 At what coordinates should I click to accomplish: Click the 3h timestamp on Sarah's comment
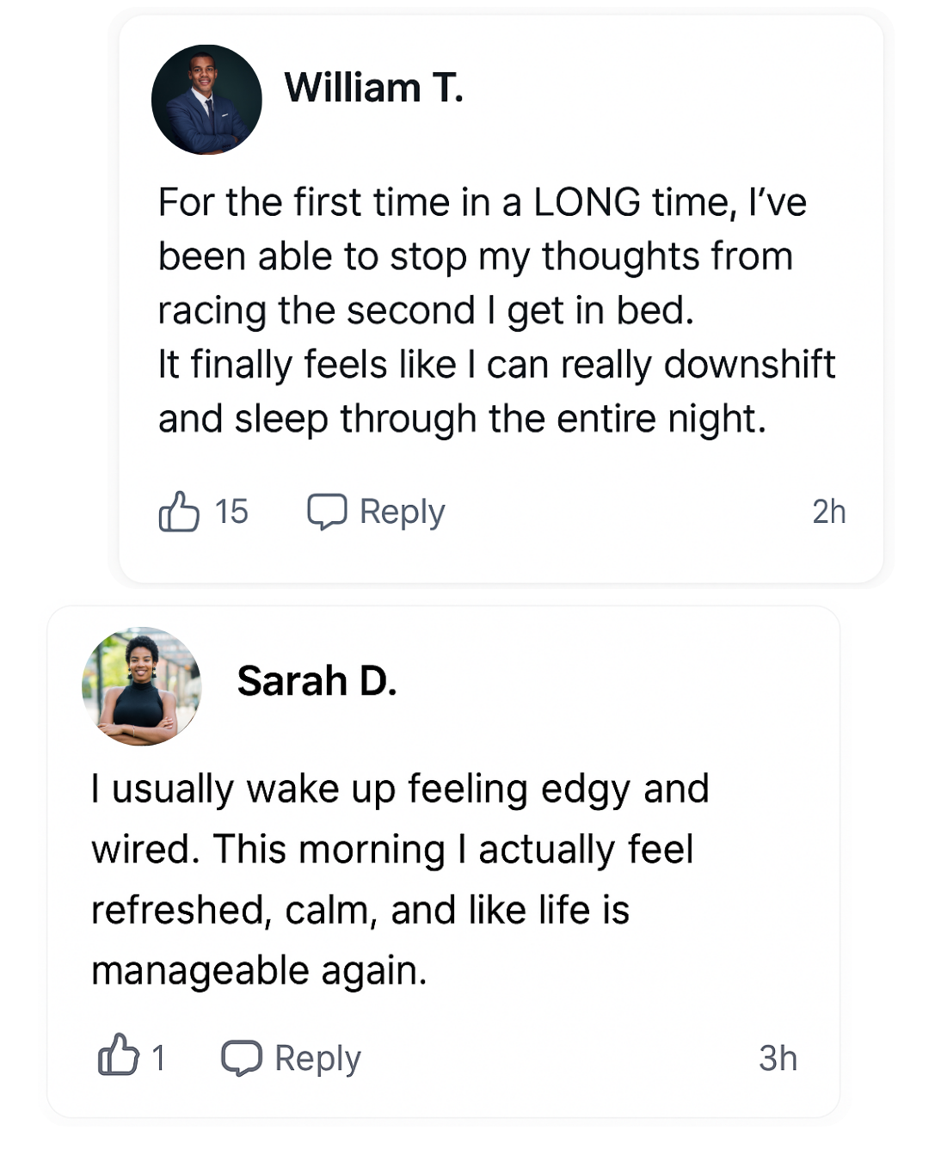pos(778,1058)
